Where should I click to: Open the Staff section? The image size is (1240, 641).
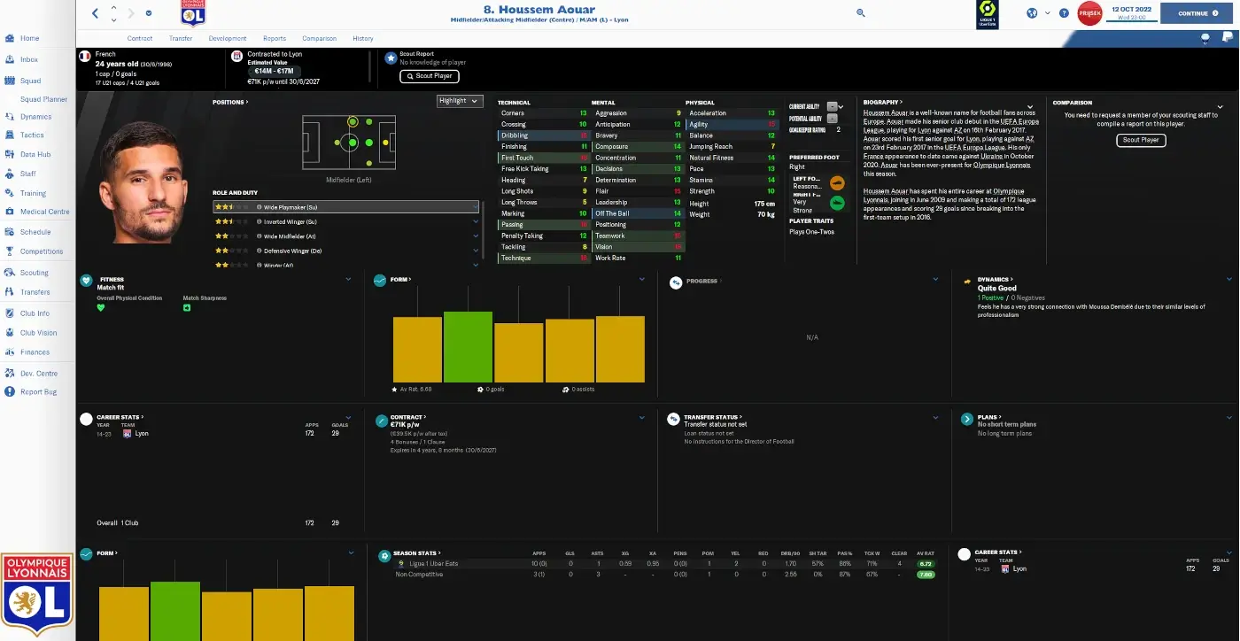tap(28, 174)
